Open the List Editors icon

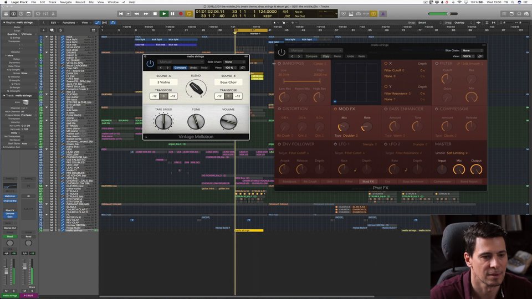(504, 14)
